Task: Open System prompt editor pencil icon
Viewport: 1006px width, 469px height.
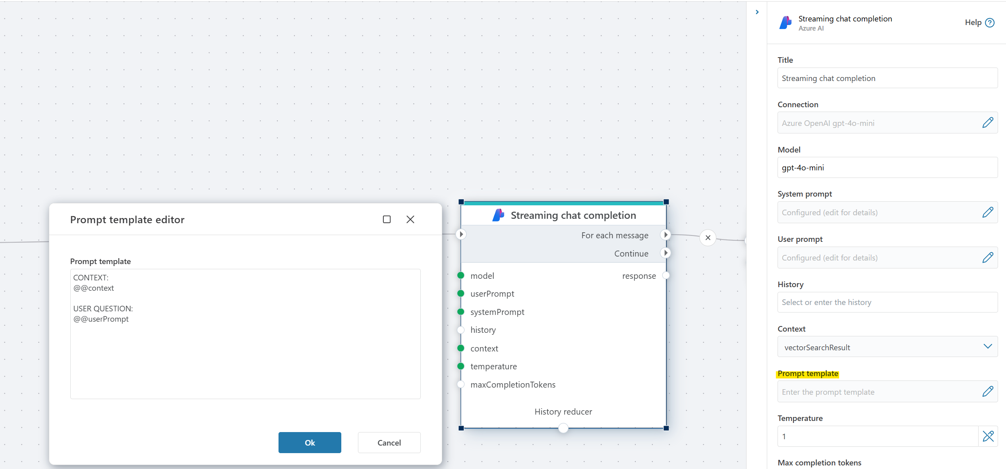Action: click(x=988, y=212)
